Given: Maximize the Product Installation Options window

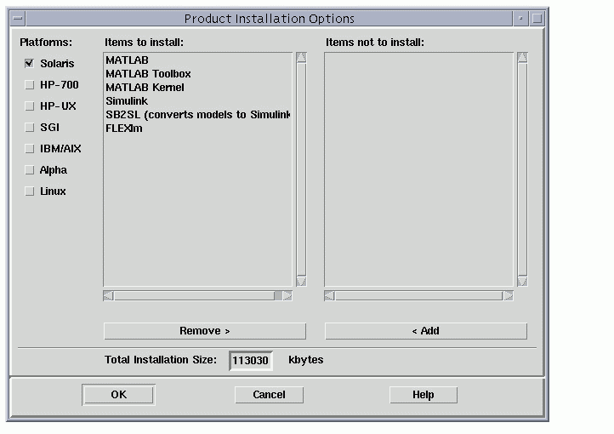Looking at the screenshot, I should 537,19.
